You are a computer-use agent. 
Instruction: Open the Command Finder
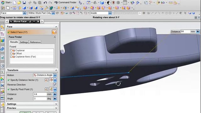click(x=65, y=3)
